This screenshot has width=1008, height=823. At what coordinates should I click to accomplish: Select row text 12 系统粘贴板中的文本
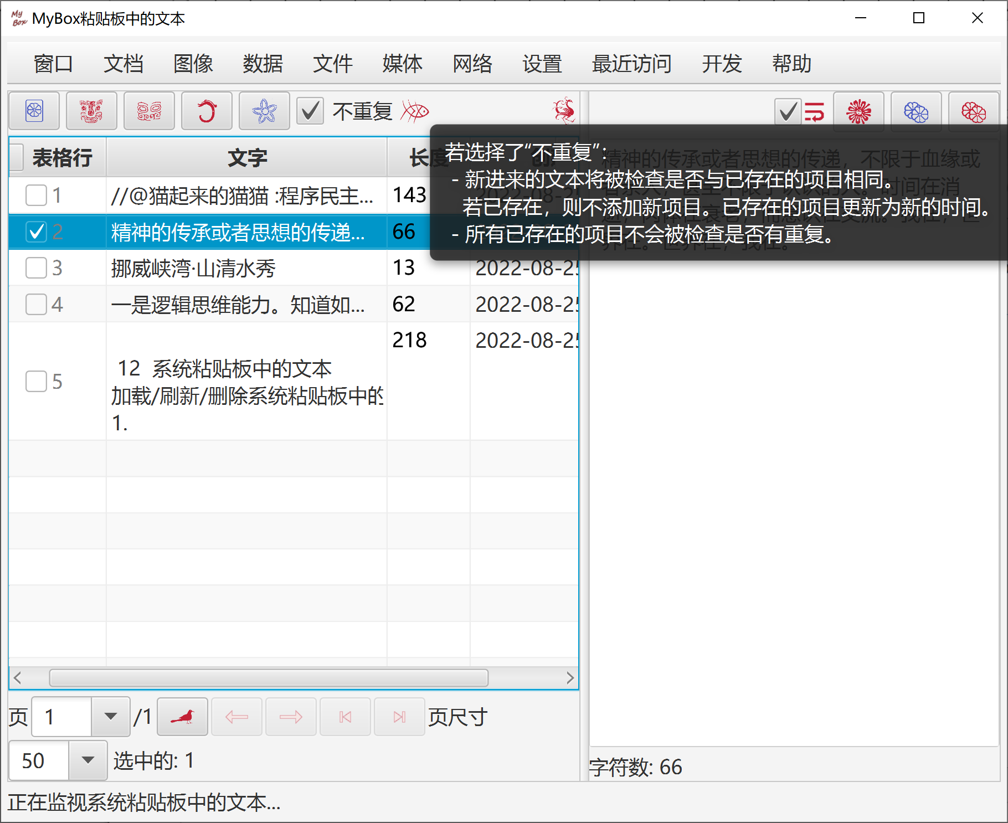(224, 368)
